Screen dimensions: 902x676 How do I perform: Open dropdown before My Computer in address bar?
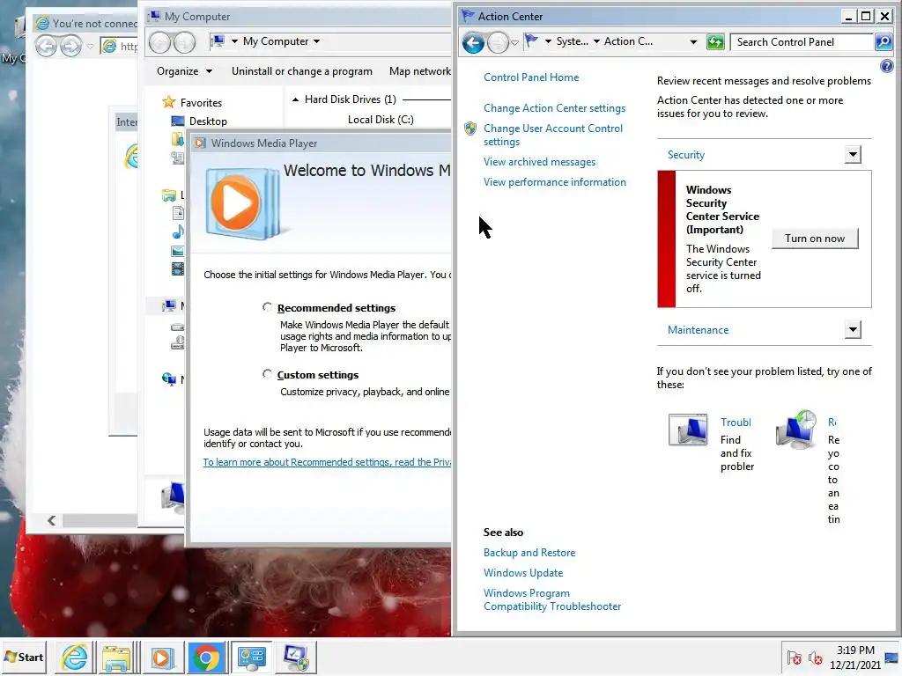coord(234,41)
